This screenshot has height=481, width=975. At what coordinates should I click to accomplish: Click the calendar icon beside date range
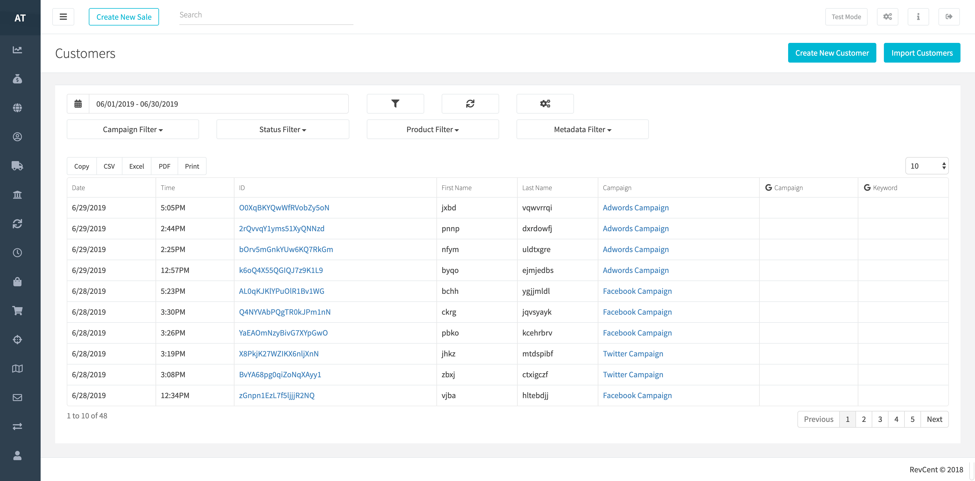[78, 103]
